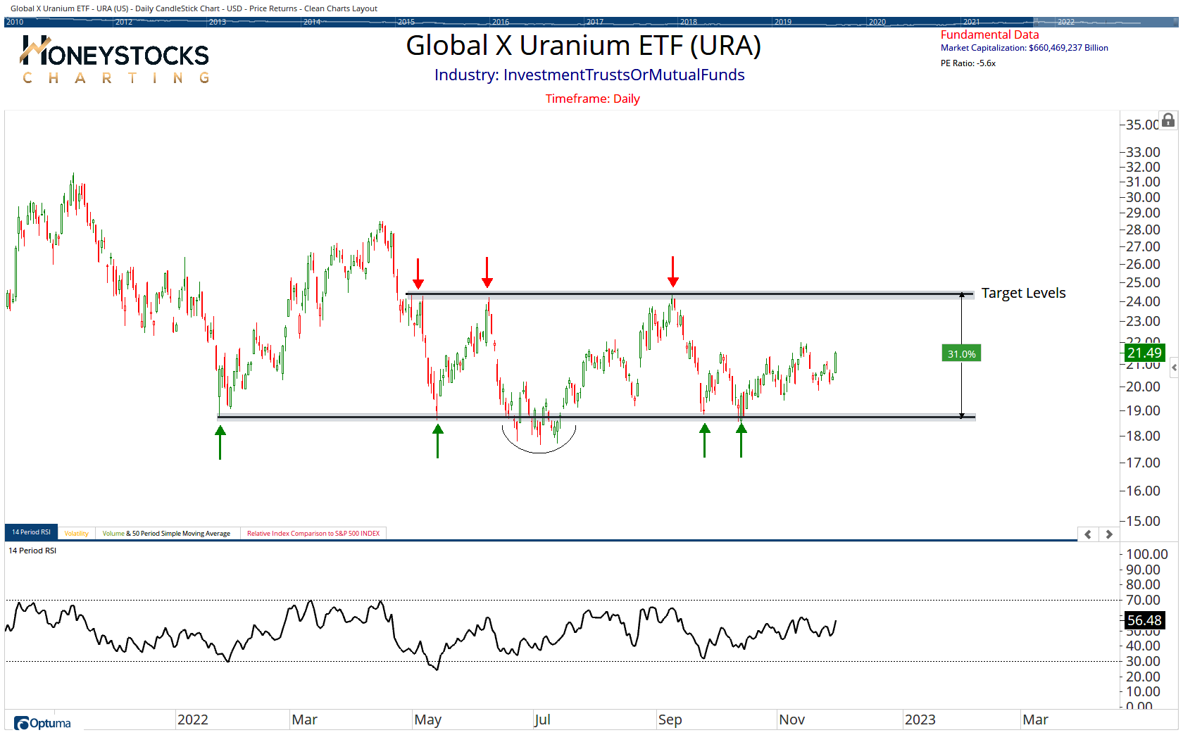Click the current price tag 21.49

(x=1144, y=353)
